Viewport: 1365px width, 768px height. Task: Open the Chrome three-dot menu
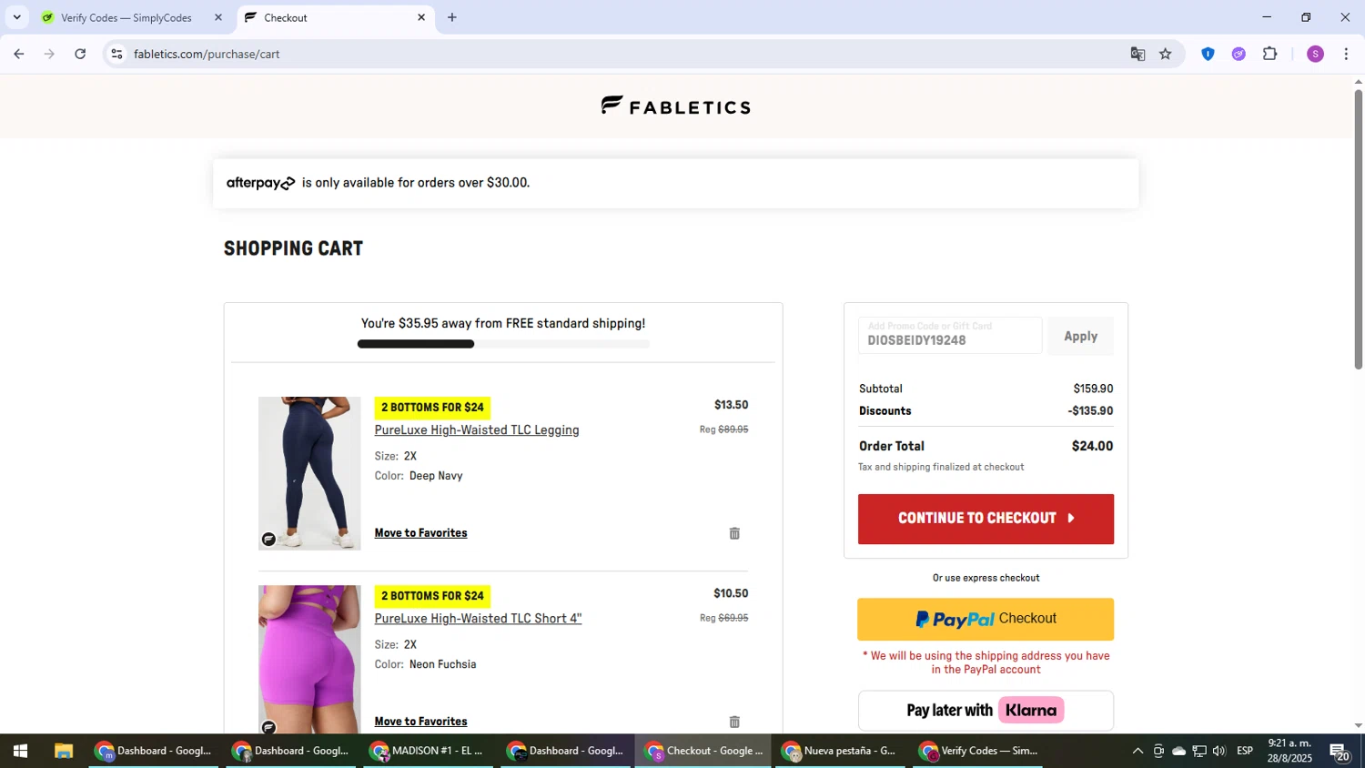[x=1346, y=54]
